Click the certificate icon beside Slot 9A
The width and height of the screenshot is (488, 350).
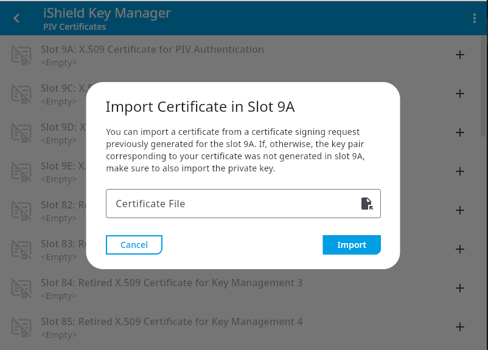(21, 55)
